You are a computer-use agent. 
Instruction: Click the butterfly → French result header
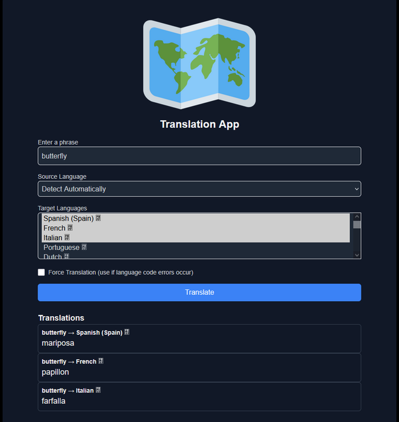72,362
